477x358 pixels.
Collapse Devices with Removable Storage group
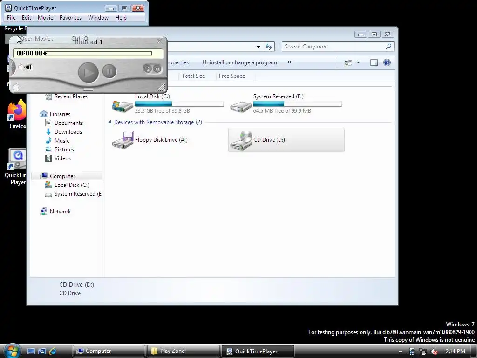109,122
